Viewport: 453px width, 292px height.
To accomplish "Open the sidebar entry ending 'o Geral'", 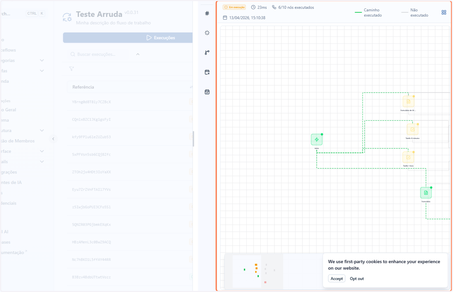I will (8, 110).
